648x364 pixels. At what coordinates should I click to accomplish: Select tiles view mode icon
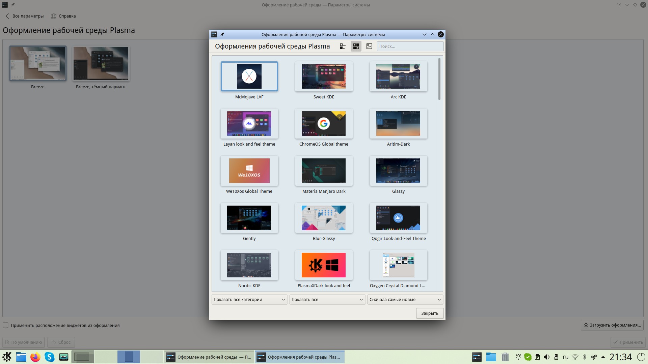click(356, 46)
